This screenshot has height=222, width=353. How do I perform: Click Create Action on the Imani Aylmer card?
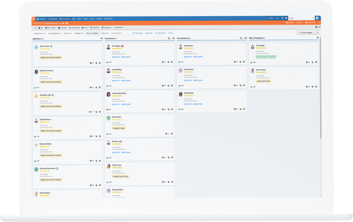pos(197,80)
